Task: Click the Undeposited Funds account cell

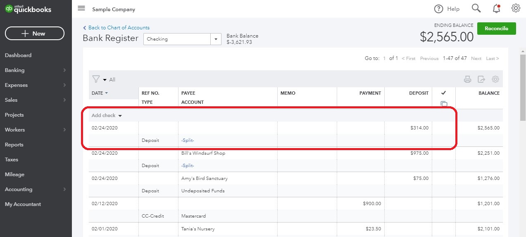Action: coord(202,191)
